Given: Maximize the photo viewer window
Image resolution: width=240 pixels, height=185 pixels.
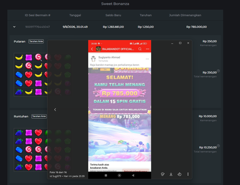Looking at the screenshot, I should coord(180,43).
